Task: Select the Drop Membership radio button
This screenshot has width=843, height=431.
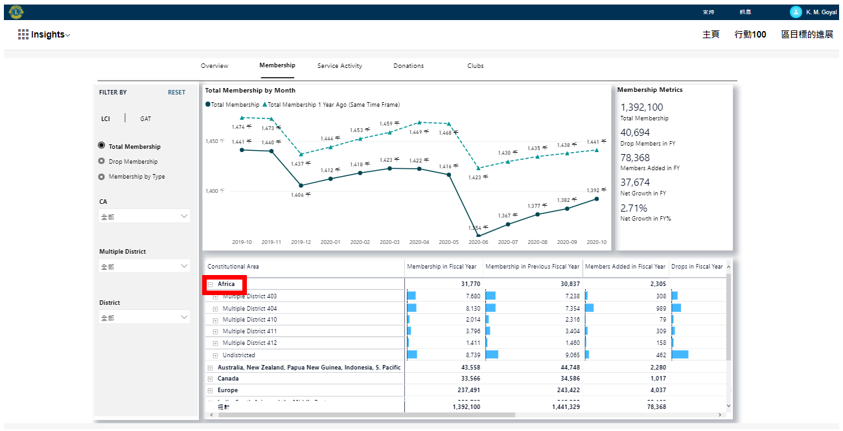Action: pos(101,162)
